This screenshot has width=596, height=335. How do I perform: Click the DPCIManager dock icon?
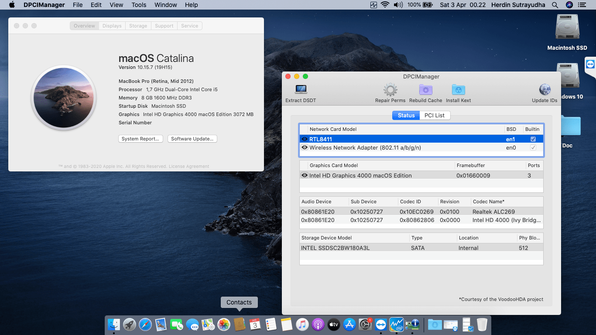pos(412,324)
